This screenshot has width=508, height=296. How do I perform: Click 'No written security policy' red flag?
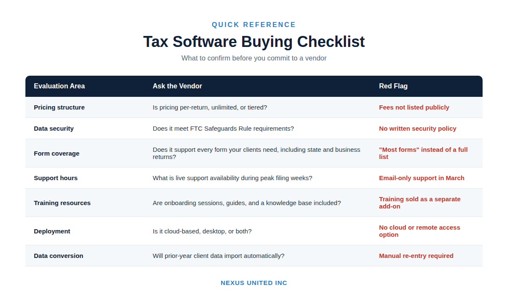click(x=417, y=129)
